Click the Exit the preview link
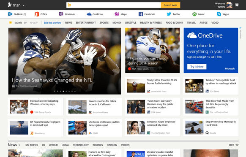The image size is (246, 157). pyautogui.click(x=52, y=23)
